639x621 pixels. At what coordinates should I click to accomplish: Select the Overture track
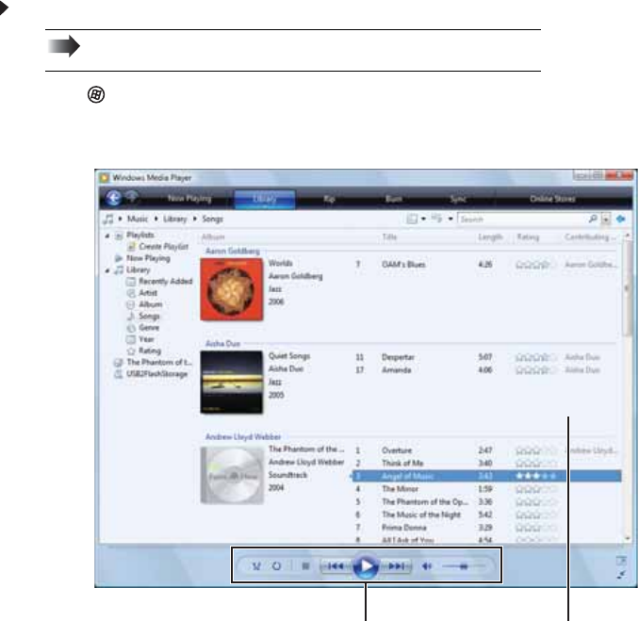(397, 450)
